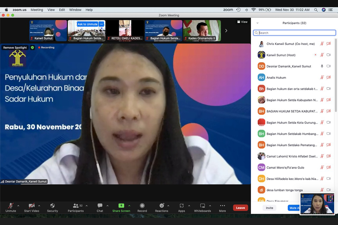Click the red Leave button

point(240,208)
